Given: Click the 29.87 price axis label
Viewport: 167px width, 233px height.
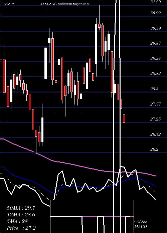Looking at the screenshot, I should click(x=156, y=43).
